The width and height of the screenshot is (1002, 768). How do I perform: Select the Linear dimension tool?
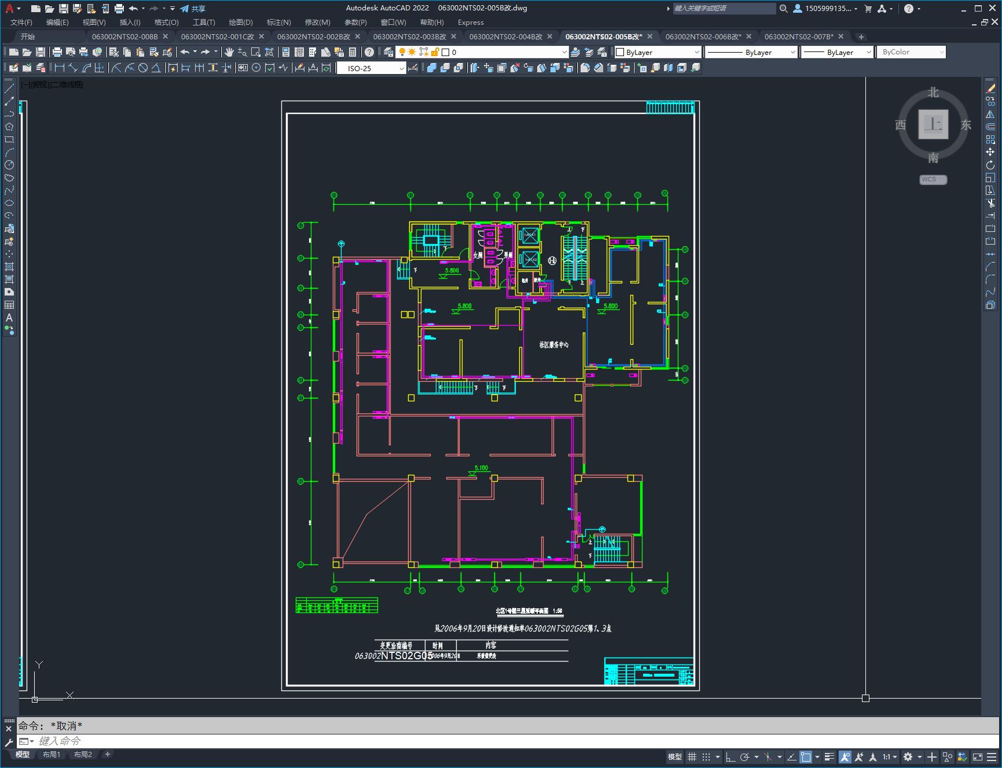pos(60,68)
